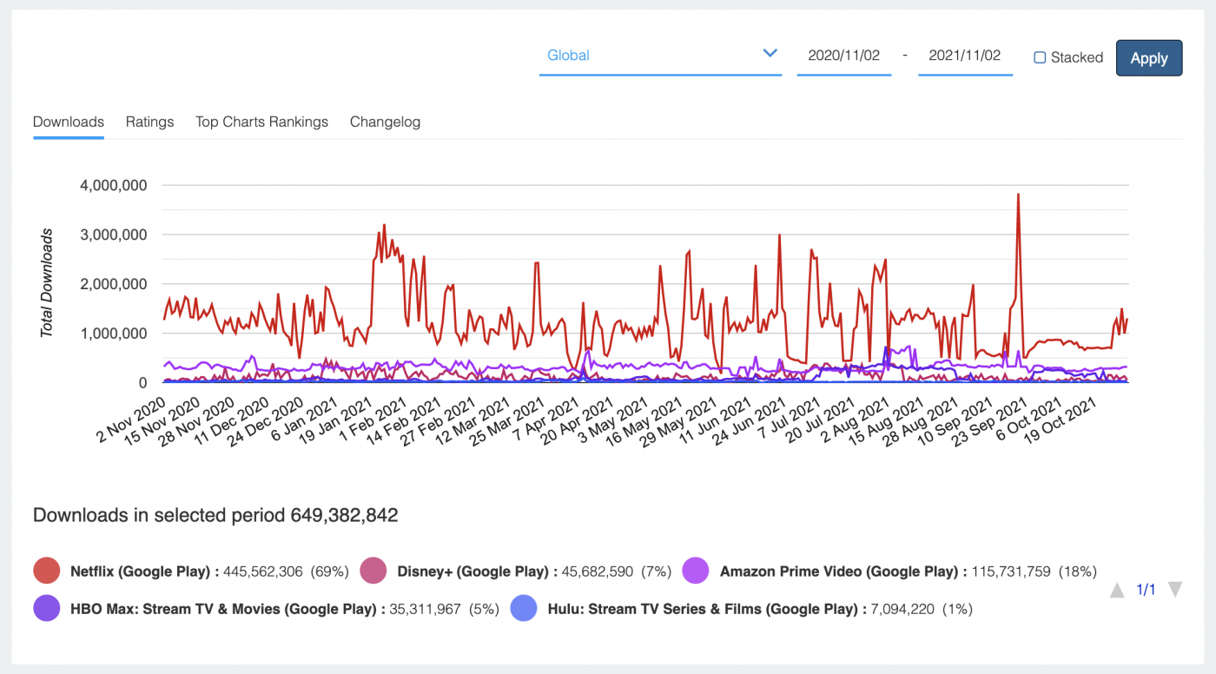
Task: Click Disney+ download count 45,682,590 (7%)
Action: 615,572
